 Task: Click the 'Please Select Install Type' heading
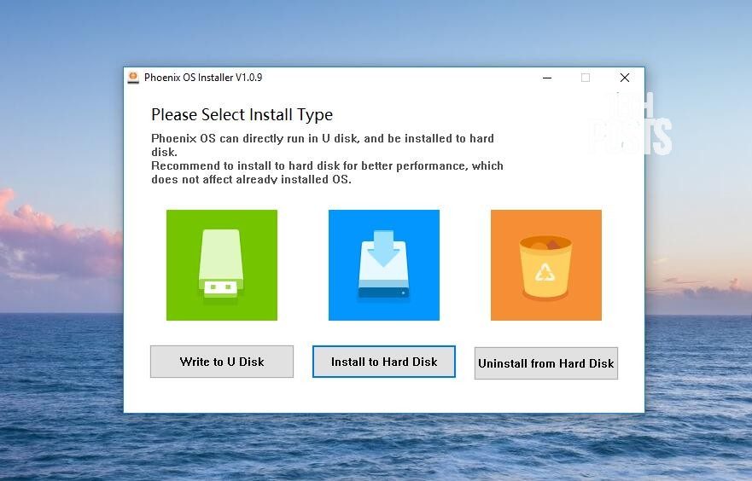tap(242, 115)
